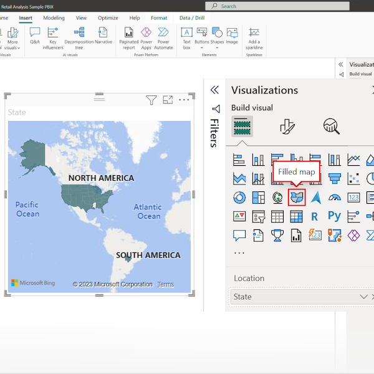Screen dimensions: 374x374
Task: Open the Format ribbon tab
Action: (x=159, y=18)
